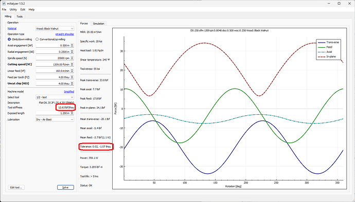This screenshot has width=355, height=202.
Task: Minimize the millalyzer window
Action: [329, 4]
